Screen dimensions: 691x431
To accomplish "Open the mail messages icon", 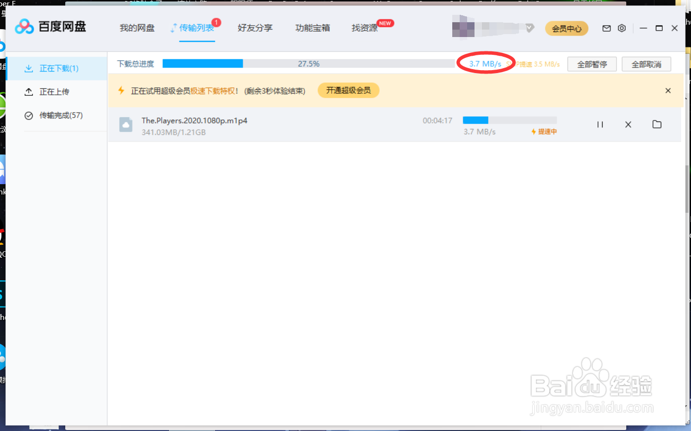I will 606,28.
